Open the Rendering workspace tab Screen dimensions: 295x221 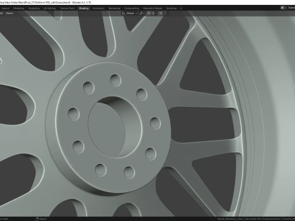point(114,9)
